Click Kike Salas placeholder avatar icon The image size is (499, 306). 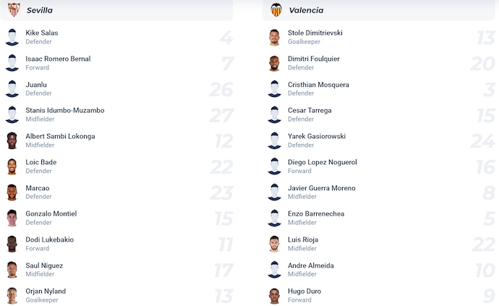coord(12,38)
